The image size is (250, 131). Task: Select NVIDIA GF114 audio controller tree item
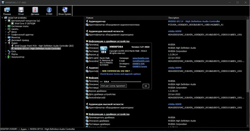tap(37, 49)
